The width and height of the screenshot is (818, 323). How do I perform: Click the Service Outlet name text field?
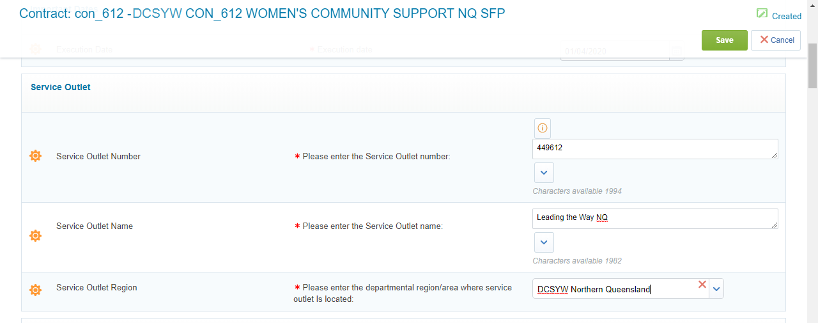[652, 218]
